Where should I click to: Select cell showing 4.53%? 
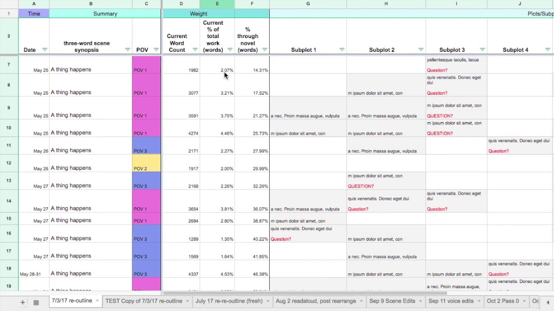[x=217, y=269]
